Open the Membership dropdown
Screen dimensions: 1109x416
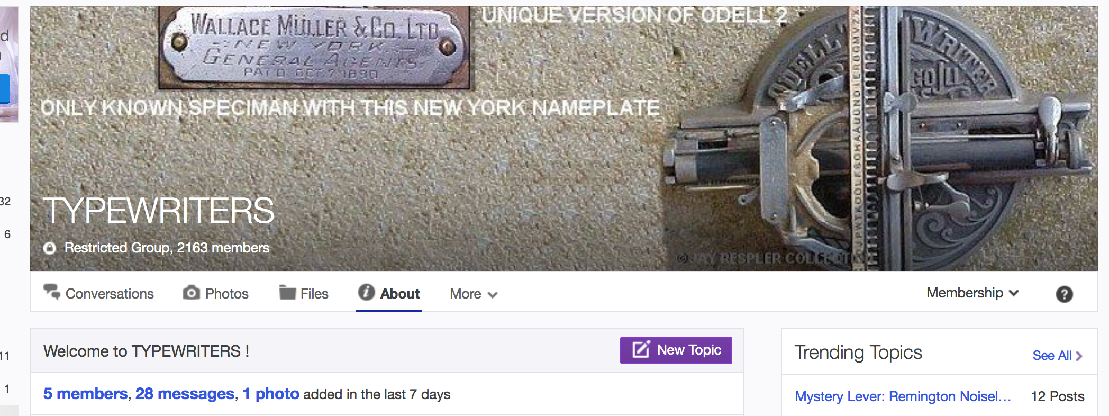[972, 293]
